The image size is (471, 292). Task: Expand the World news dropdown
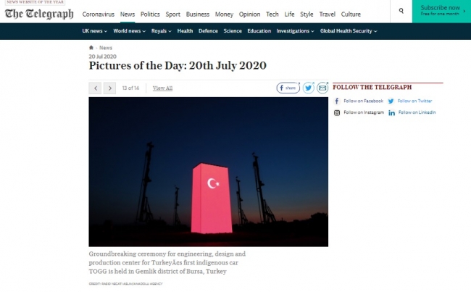129,31
